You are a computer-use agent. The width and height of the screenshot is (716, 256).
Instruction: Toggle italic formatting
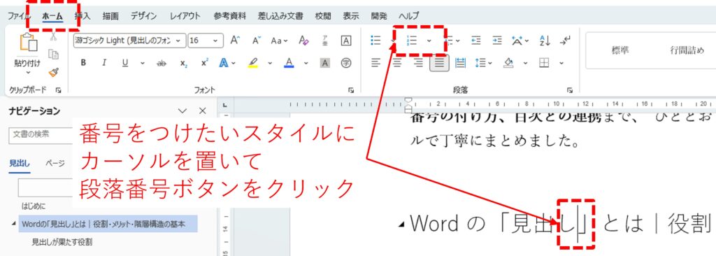104,63
